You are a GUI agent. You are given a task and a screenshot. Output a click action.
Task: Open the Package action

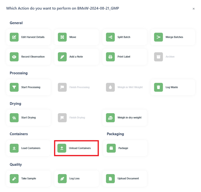click(125, 148)
